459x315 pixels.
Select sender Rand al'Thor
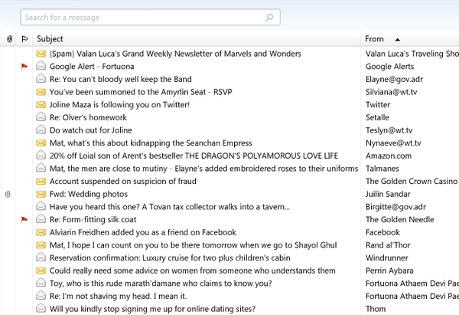pos(388,245)
